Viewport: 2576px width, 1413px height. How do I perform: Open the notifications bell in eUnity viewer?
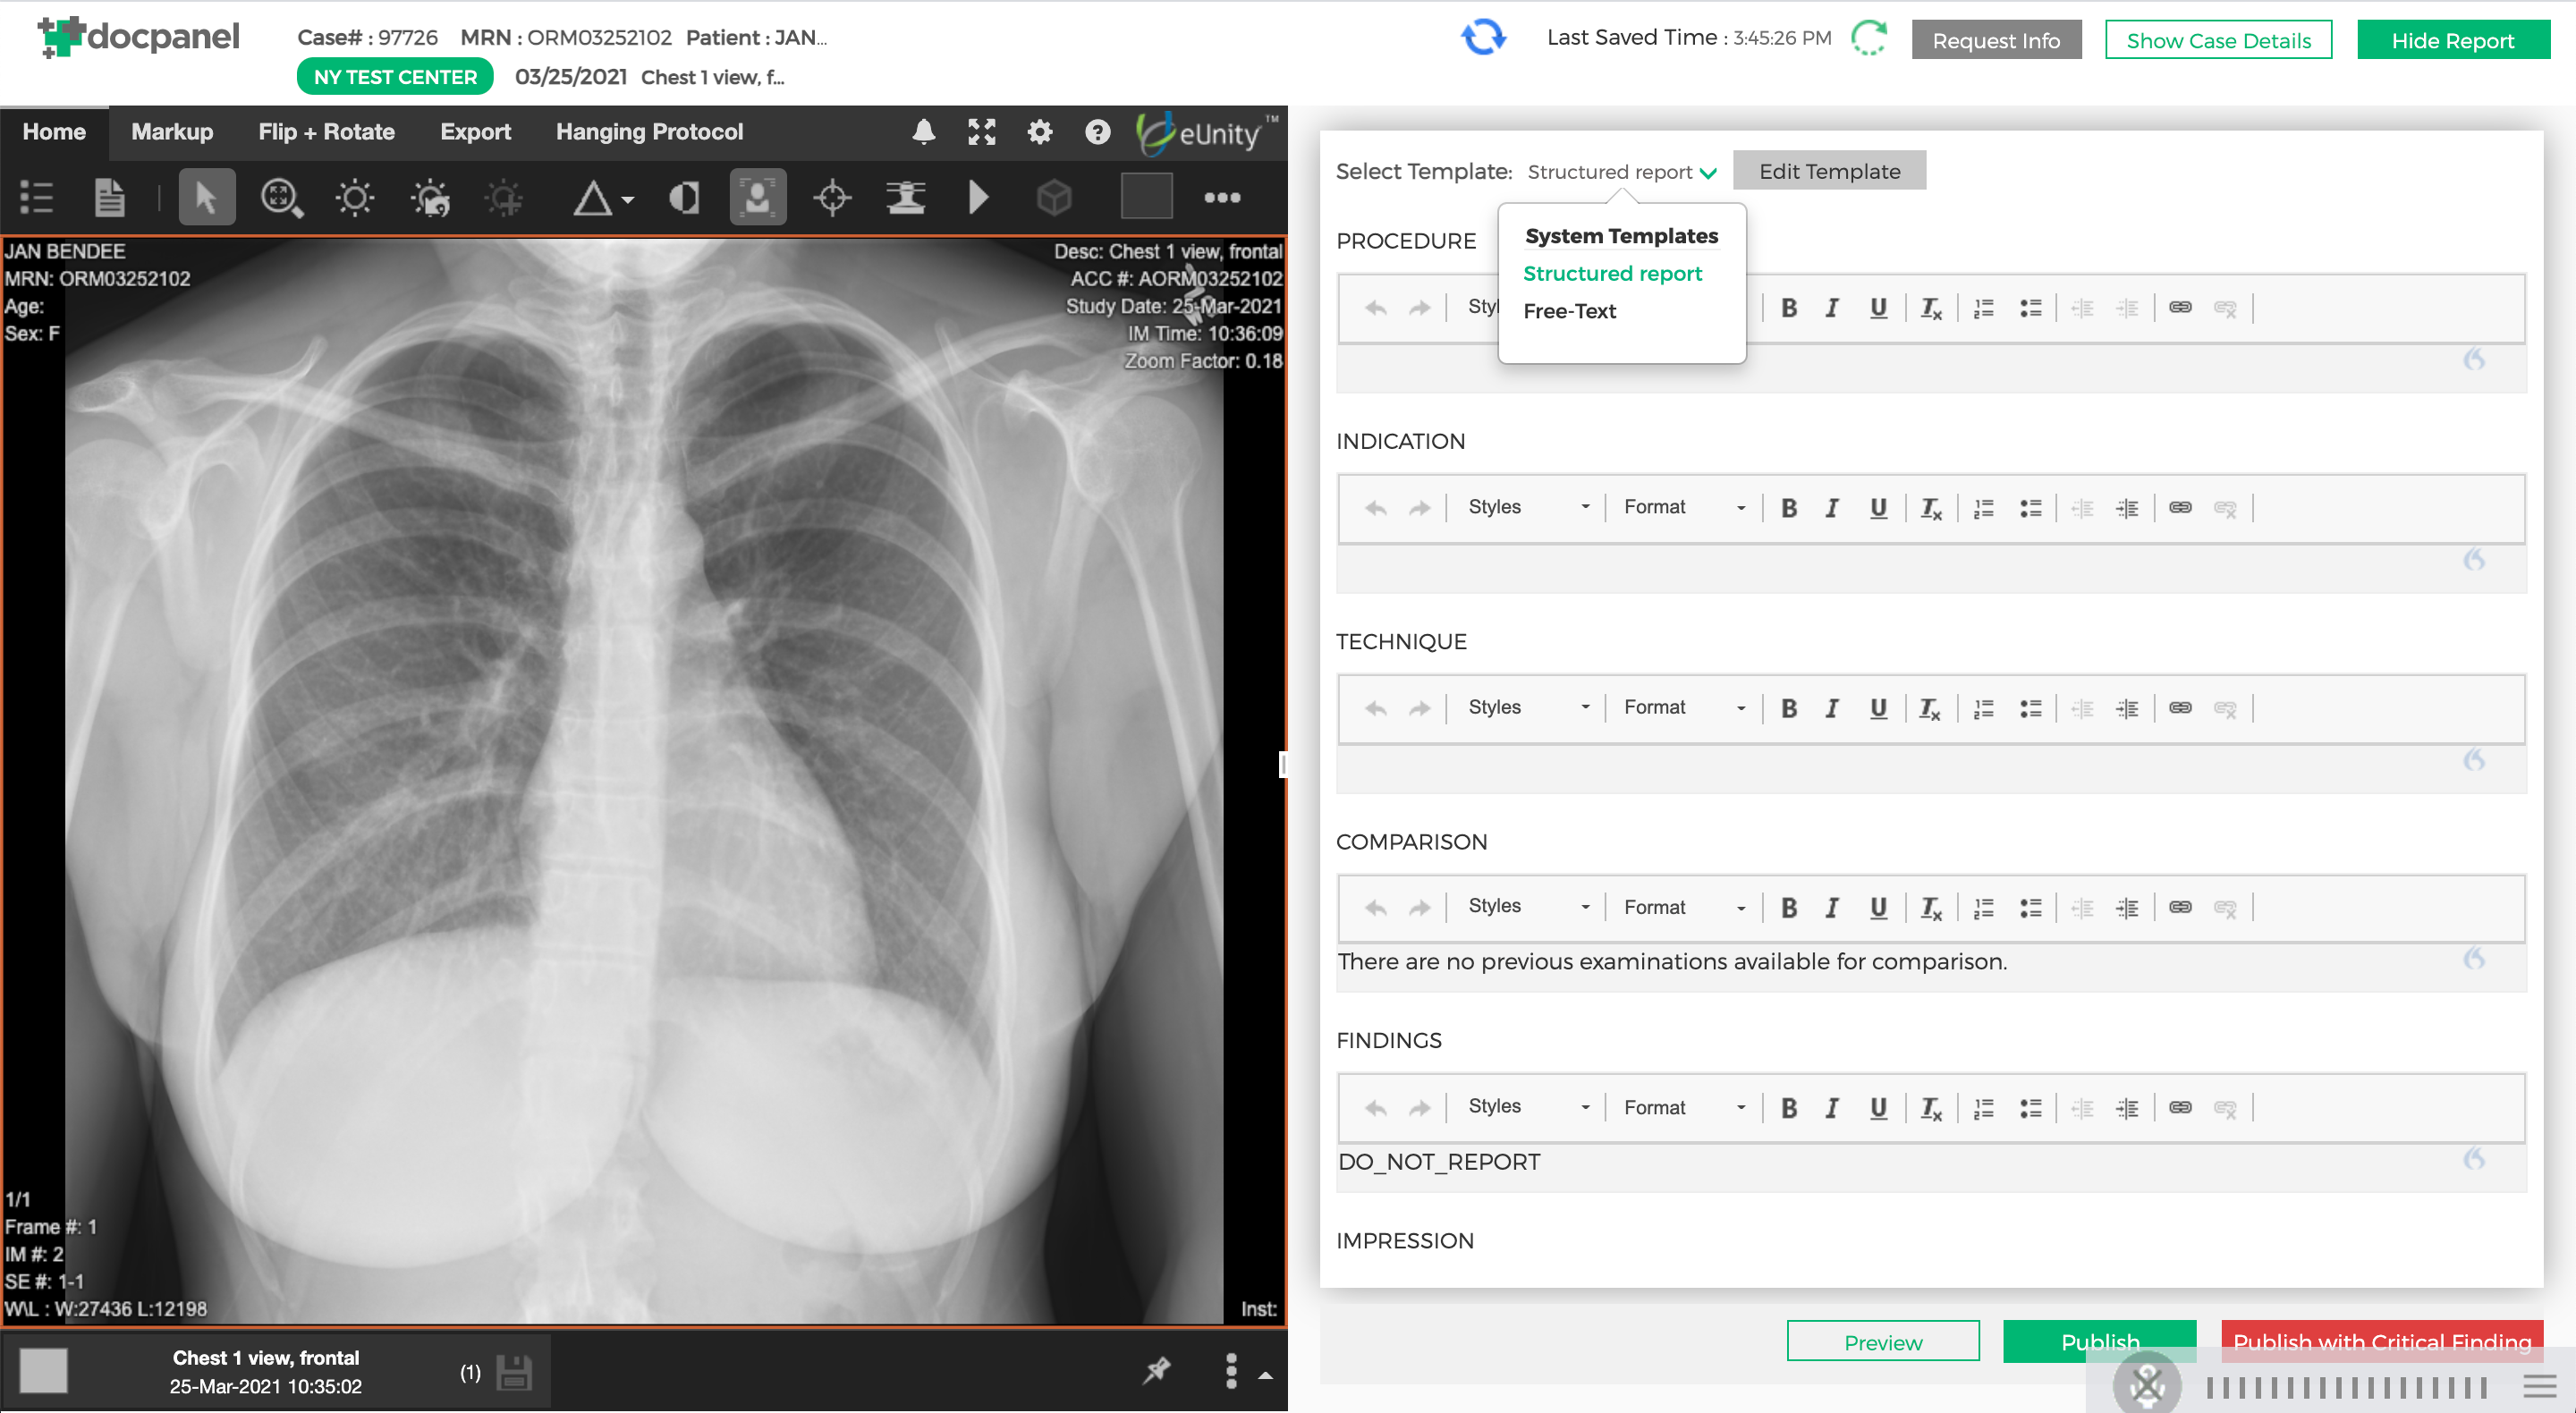[924, 132]
